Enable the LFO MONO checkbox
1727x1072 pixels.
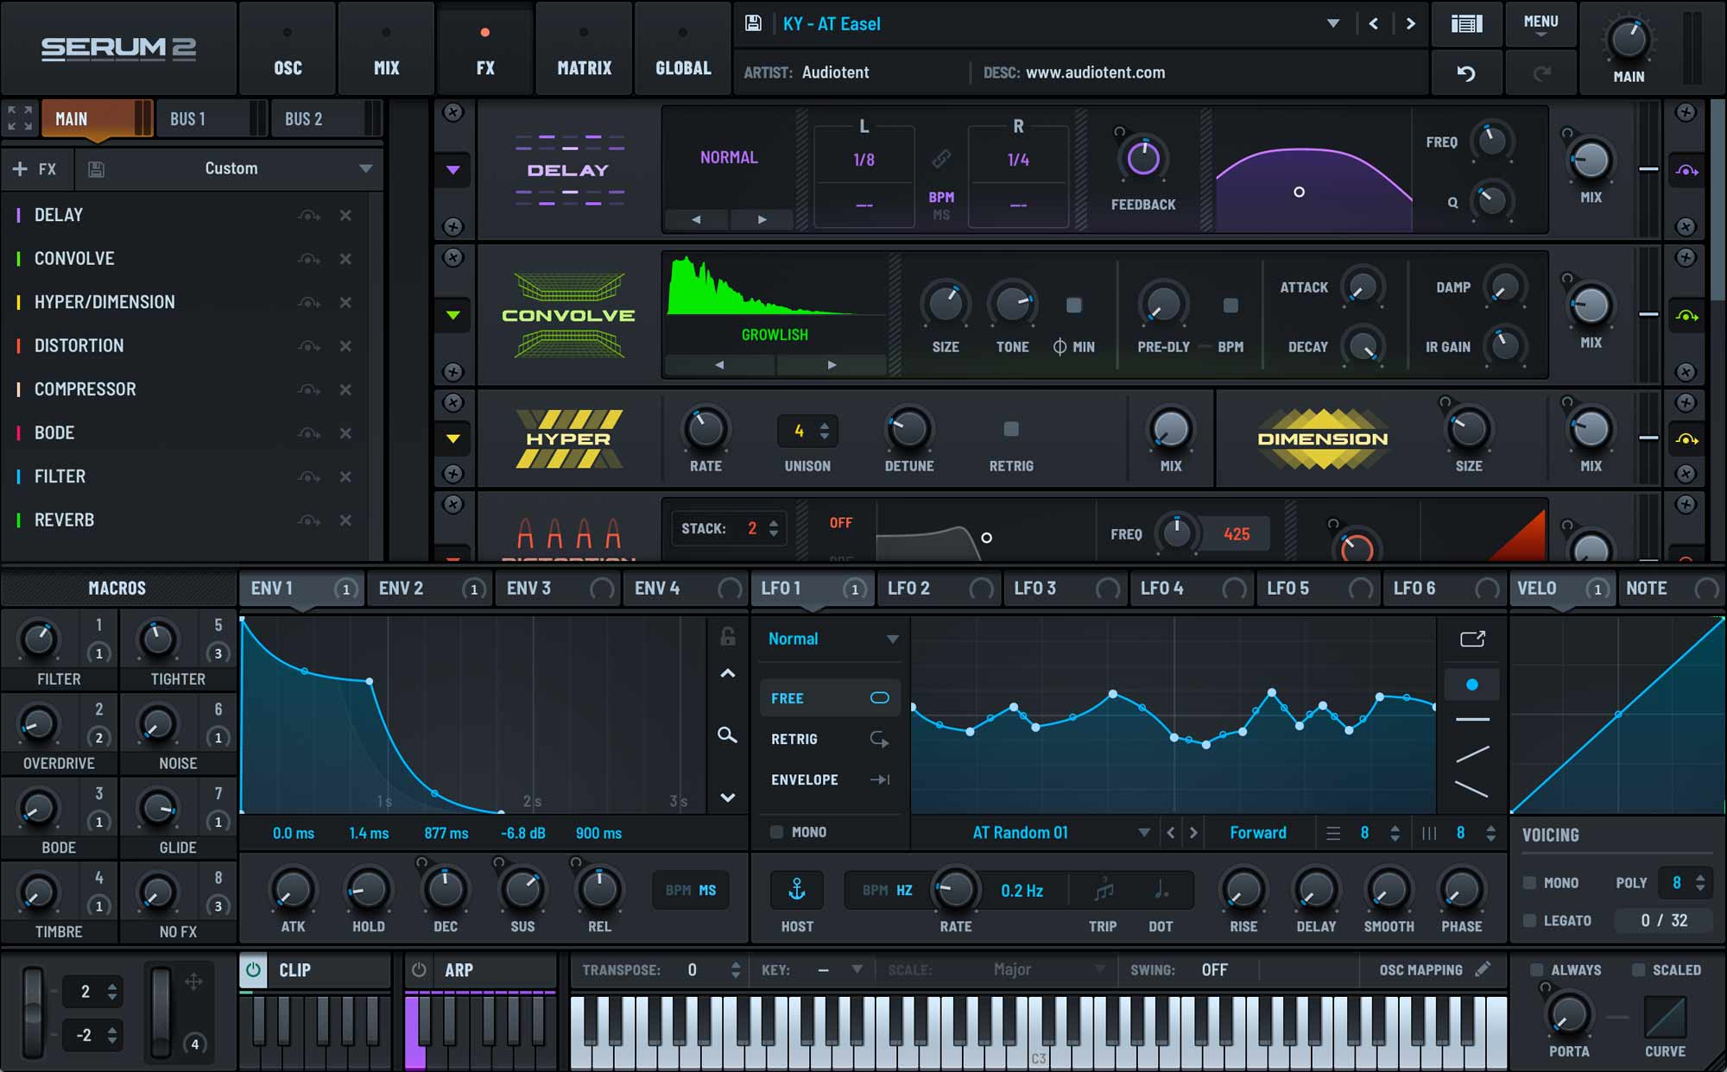click(x=776, y=832)
